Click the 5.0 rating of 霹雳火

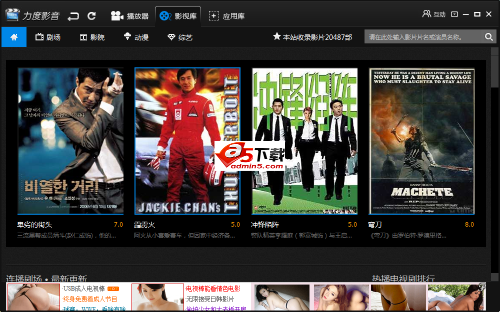pyautogui.click(x=235, y=225)
